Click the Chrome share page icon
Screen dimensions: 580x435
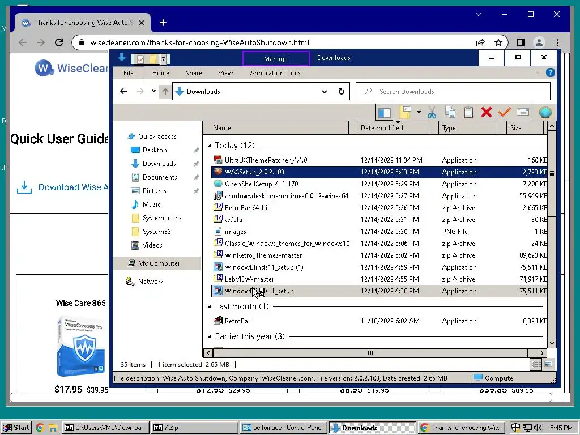(480, 42)
